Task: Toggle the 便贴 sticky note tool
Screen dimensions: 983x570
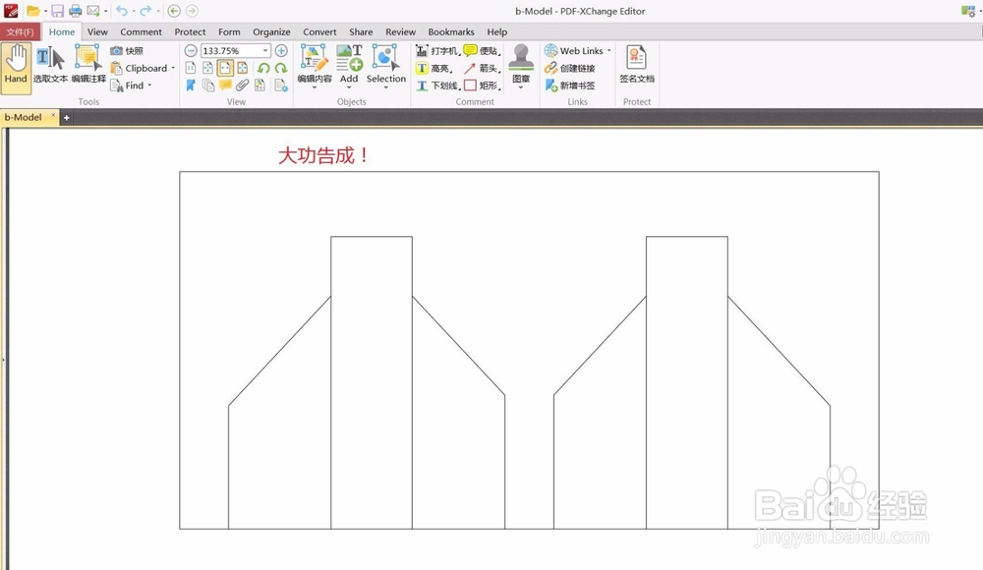Action: pos(484,50)
